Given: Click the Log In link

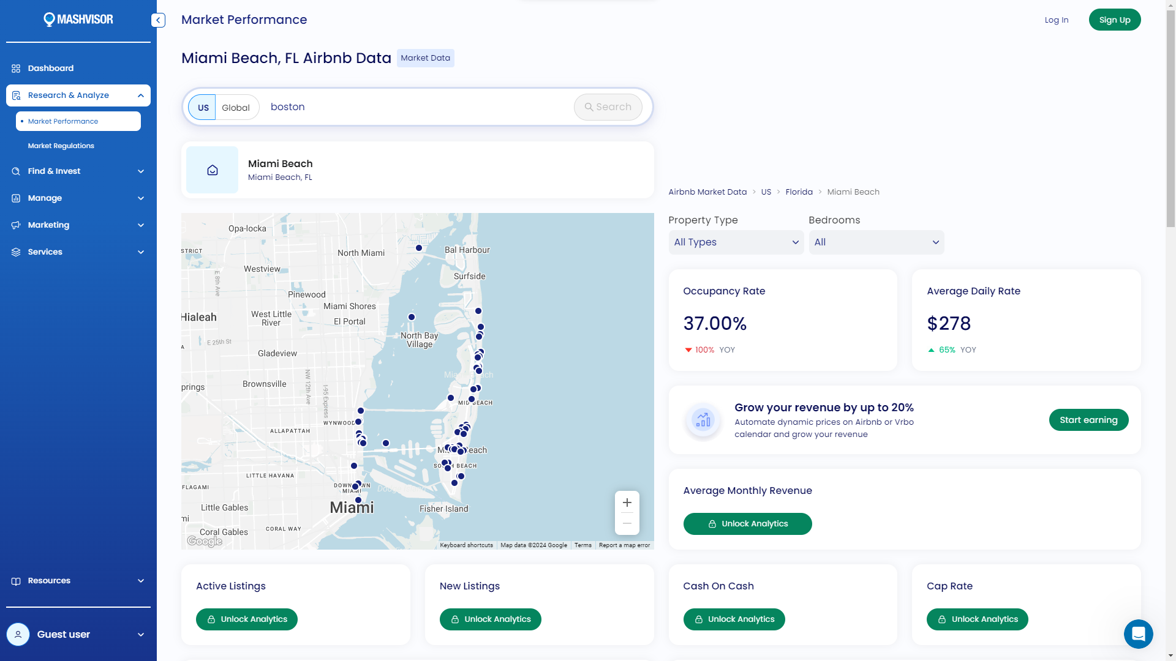Looking at the screenshot, I should tap(1056, 20).
